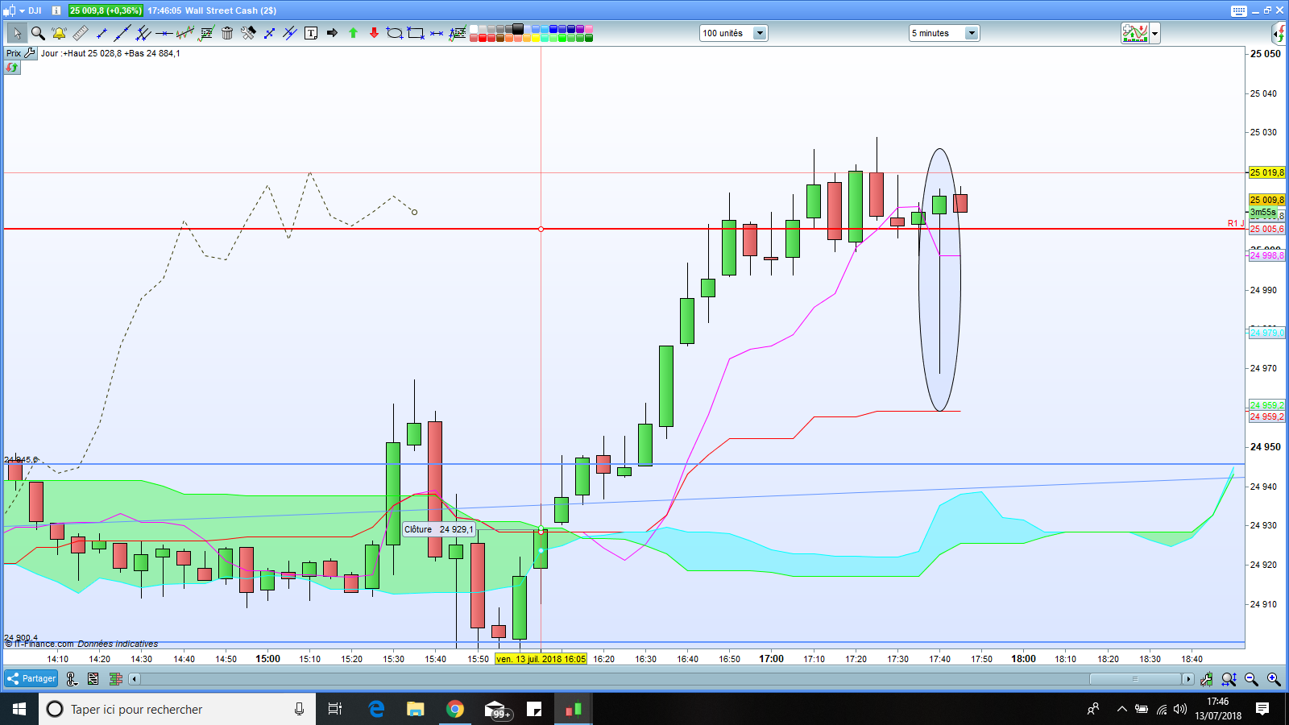Click the green 25 009,8 (+0,36%) price badge
This screenshot has height=725, width=1289.
click(x=106, y=10)
